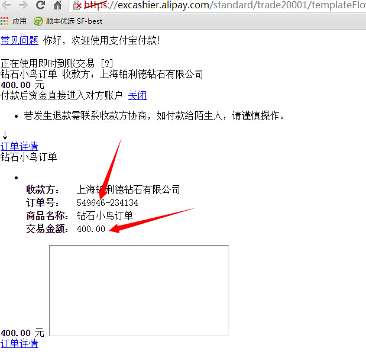Viewport: 366px width, 364px height.
Task: Click the empty framed box
Action: coord(139,291)
